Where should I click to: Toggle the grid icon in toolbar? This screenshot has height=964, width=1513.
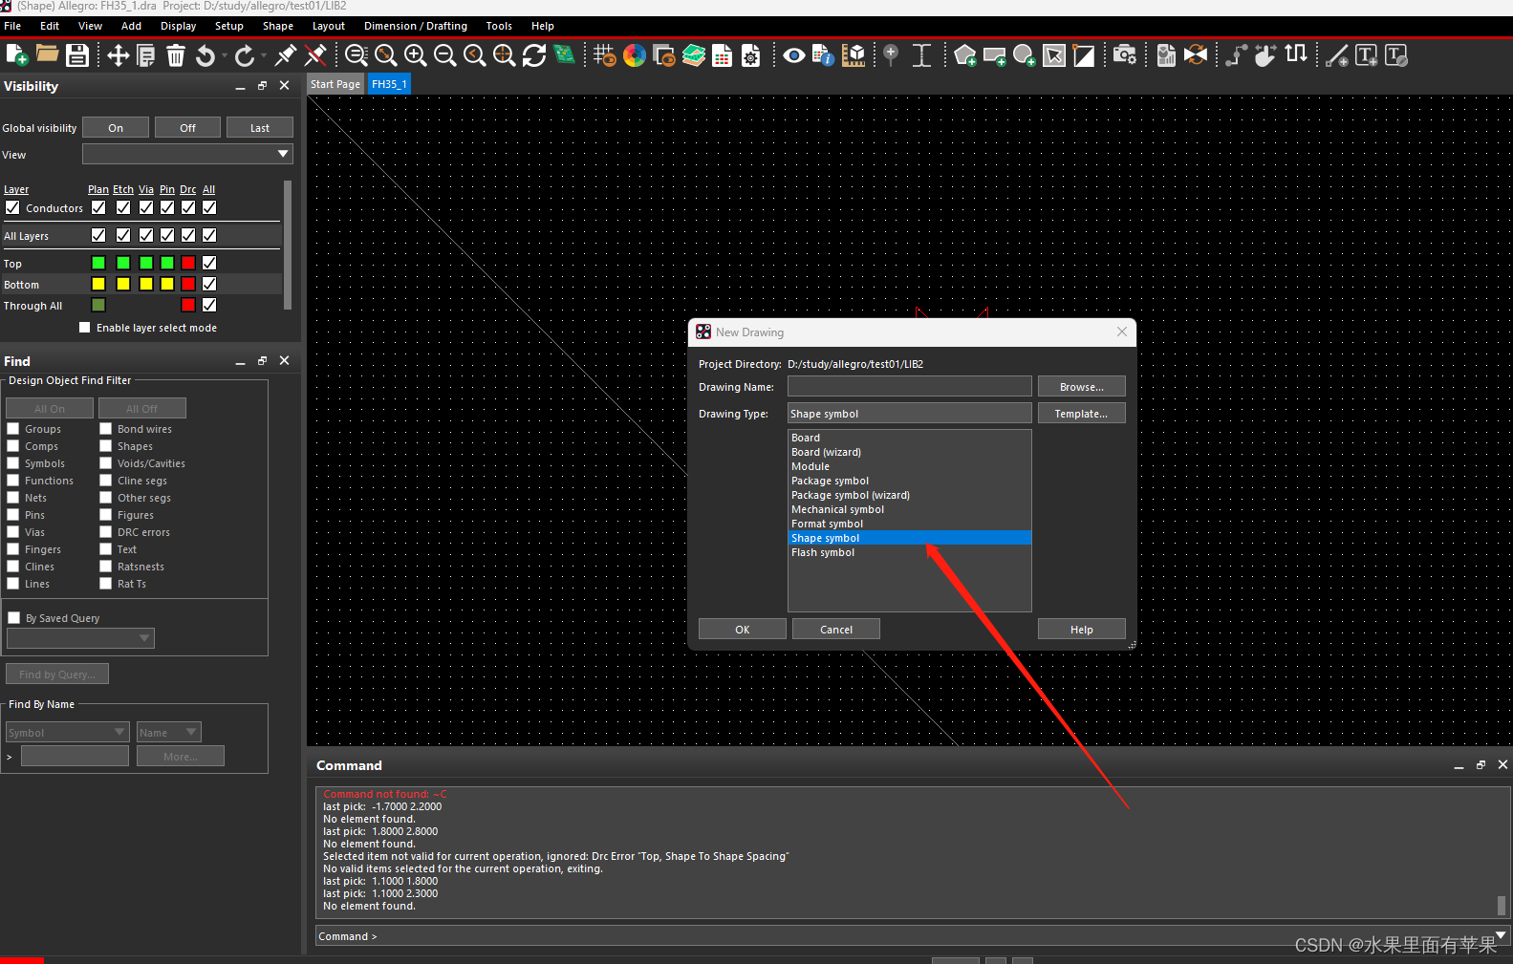pyautogui.click(x=604, y=55)
